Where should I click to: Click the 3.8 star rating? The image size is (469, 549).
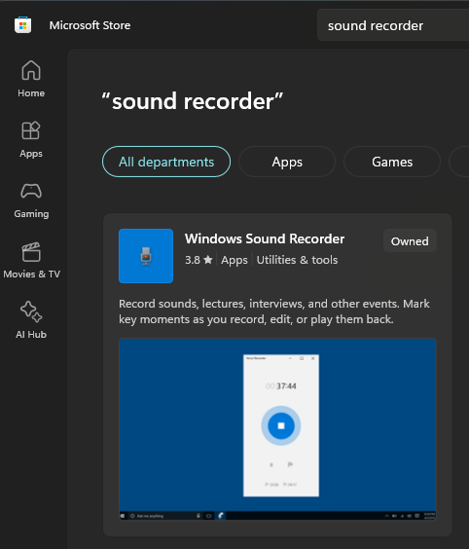(198, 260)
